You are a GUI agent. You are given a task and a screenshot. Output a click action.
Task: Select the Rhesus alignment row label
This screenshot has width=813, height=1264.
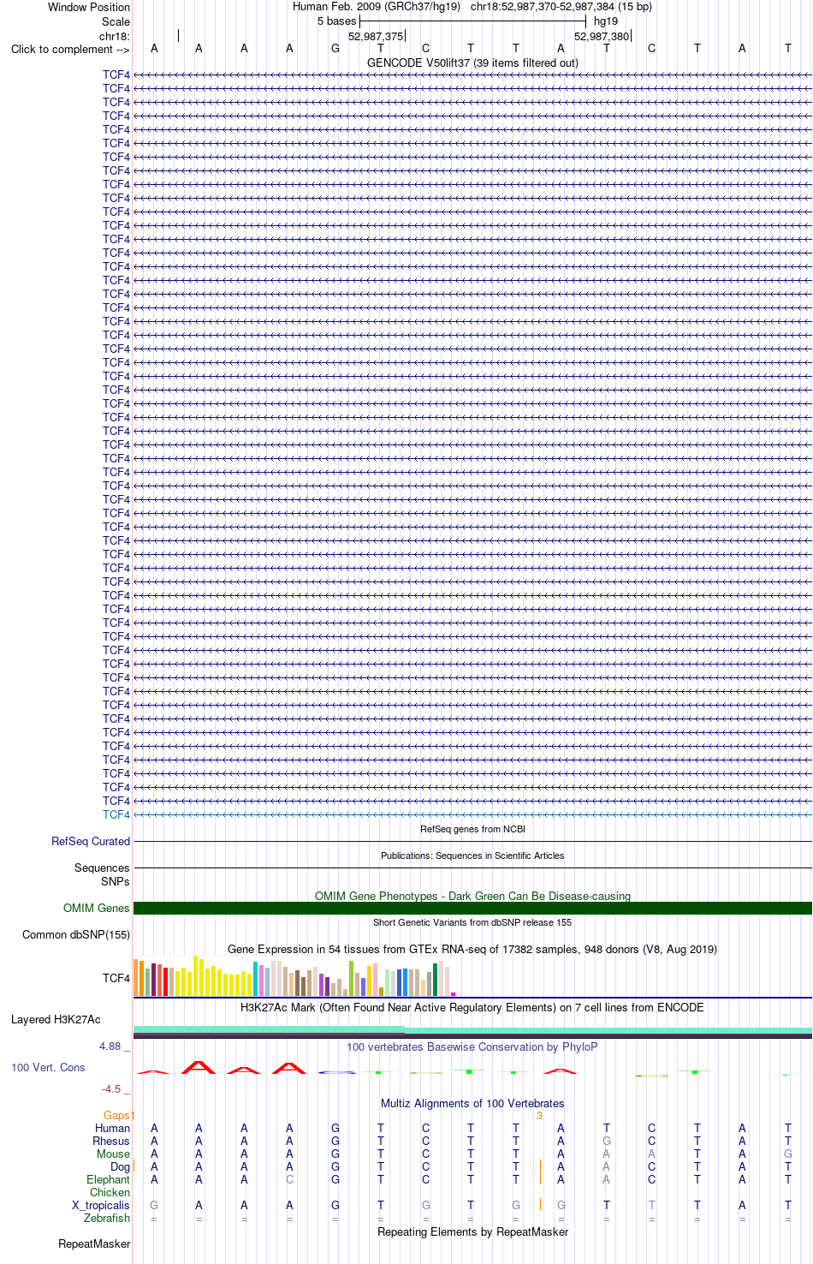pyautogui.click(x=111, y=1141)
